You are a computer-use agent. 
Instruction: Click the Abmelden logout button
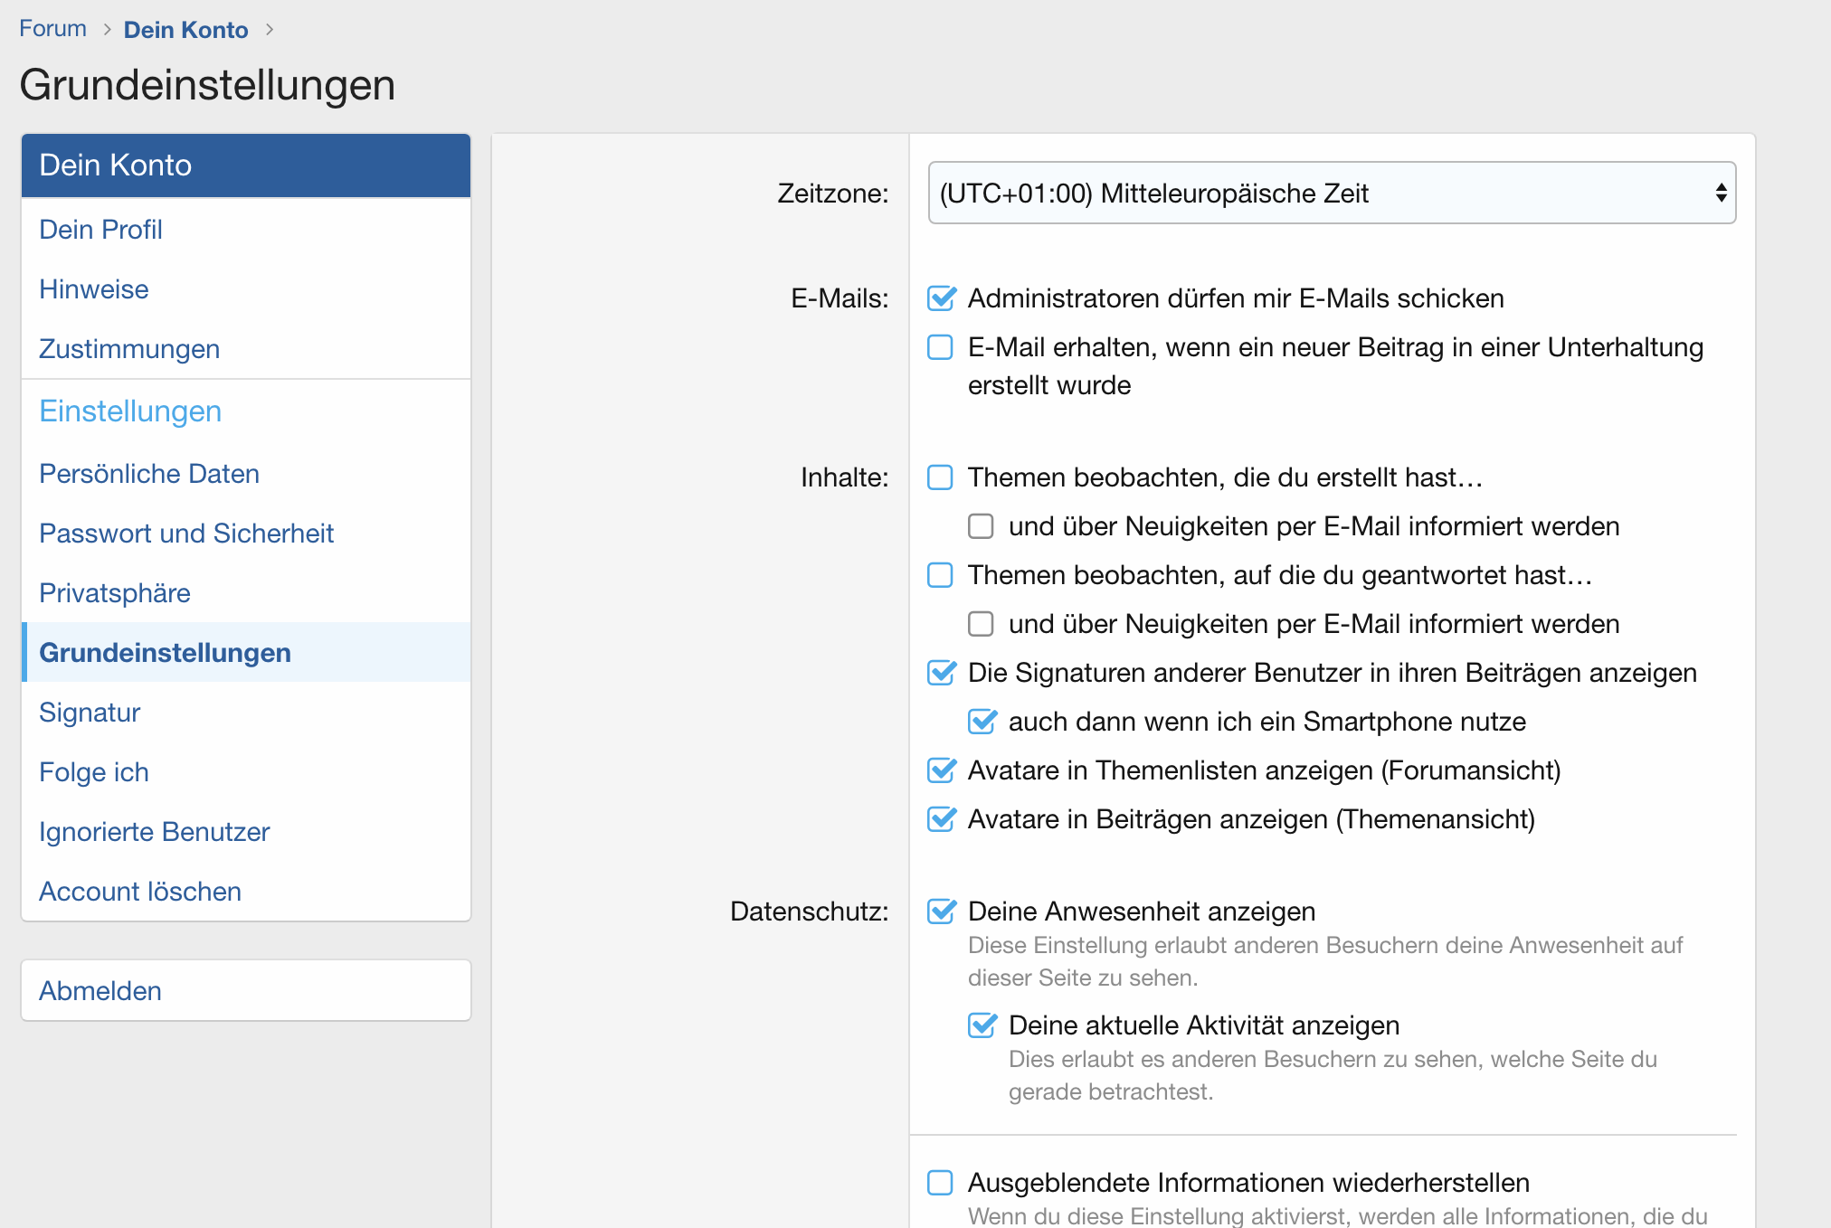(100, 991)
